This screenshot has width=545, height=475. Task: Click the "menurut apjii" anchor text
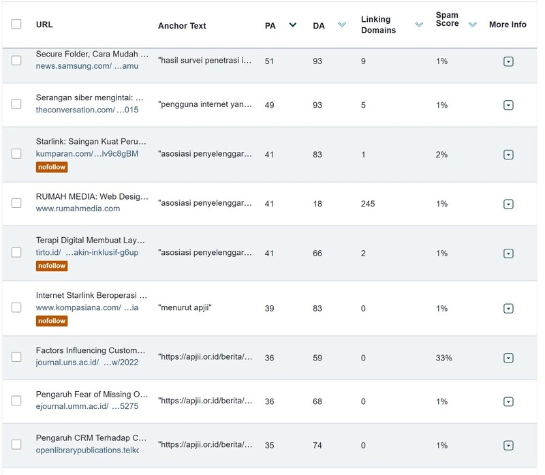(185, 308)
